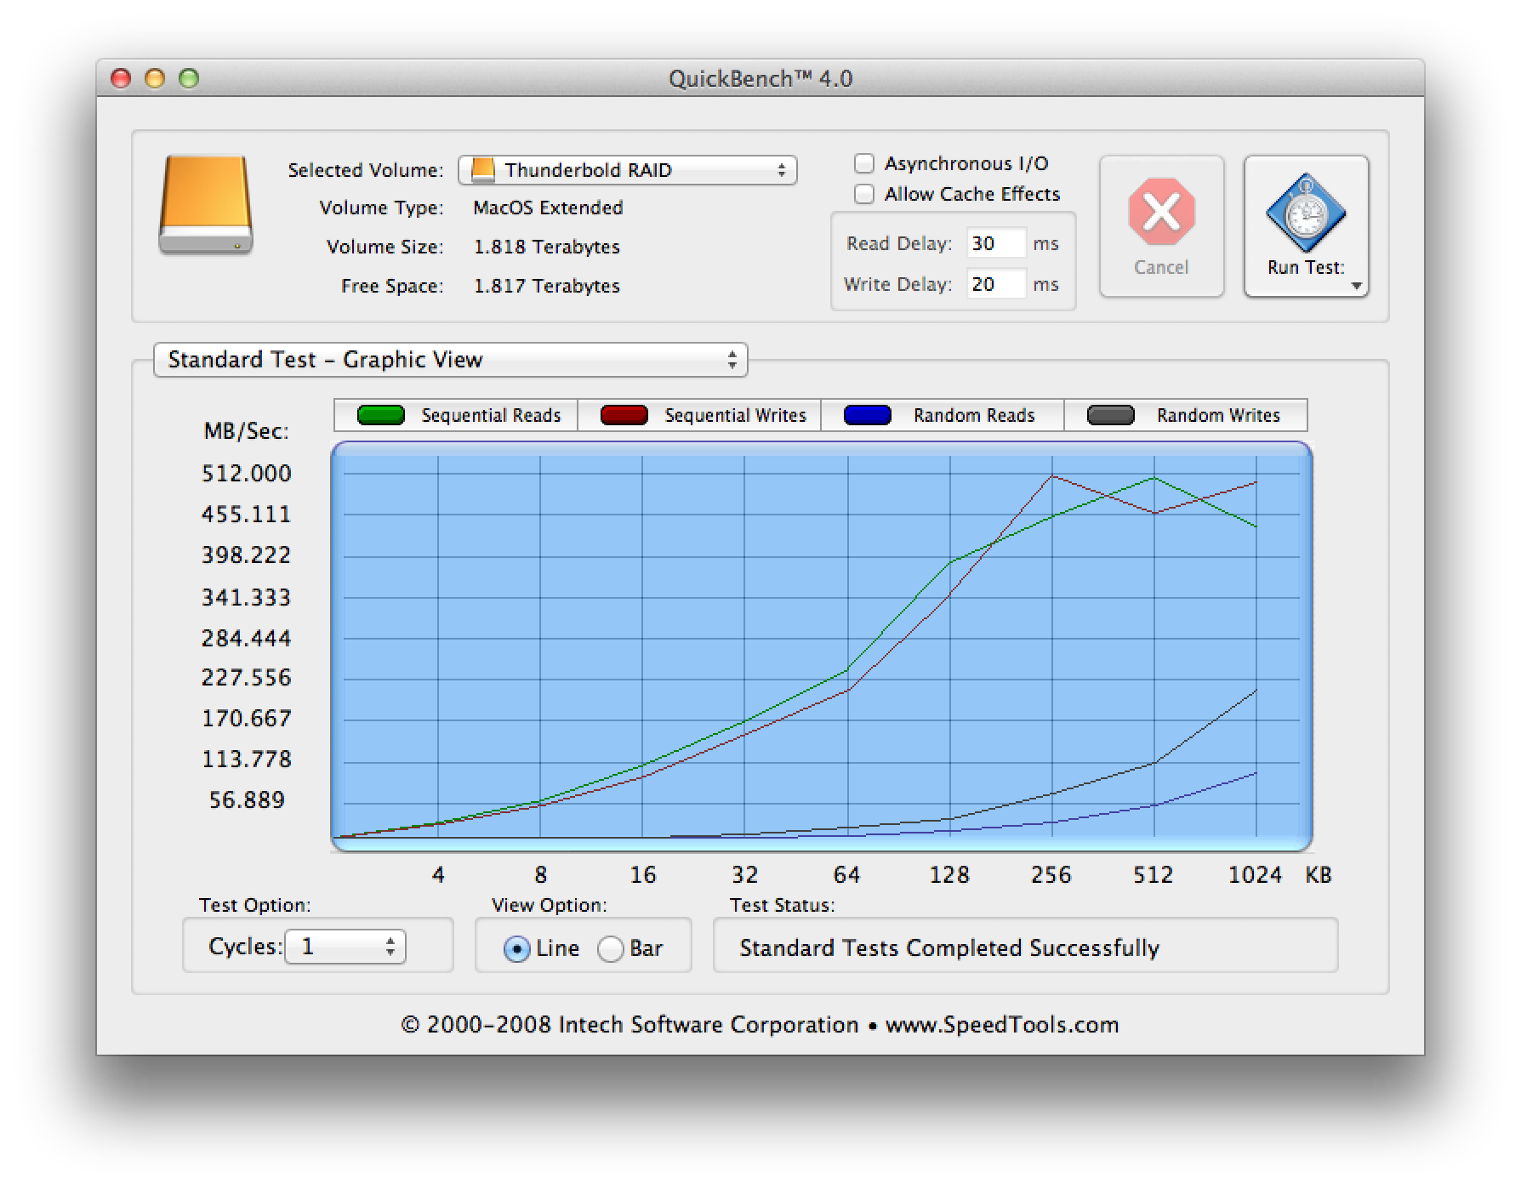
Task: Click the green Sequential Reads swatch
Action: coord(380,415)
